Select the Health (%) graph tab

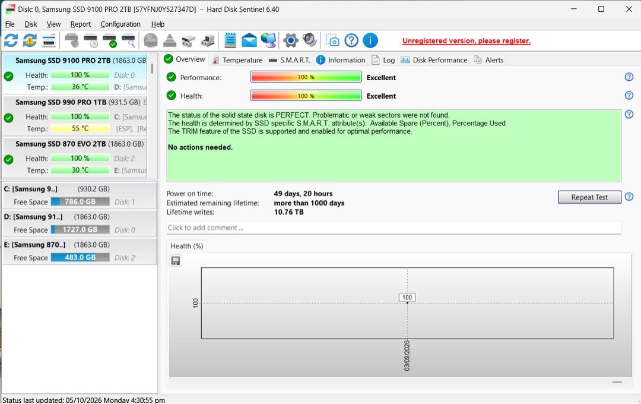[187, 246]
